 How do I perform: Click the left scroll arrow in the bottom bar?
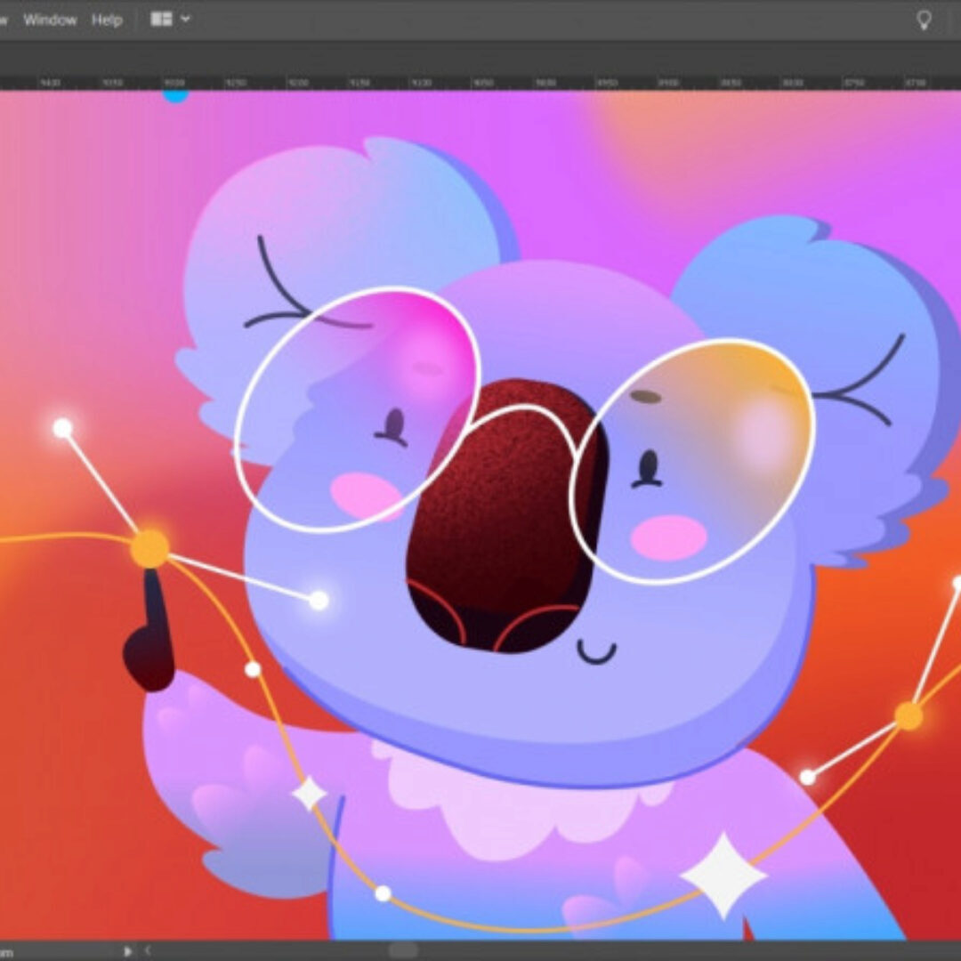[148, 950]
